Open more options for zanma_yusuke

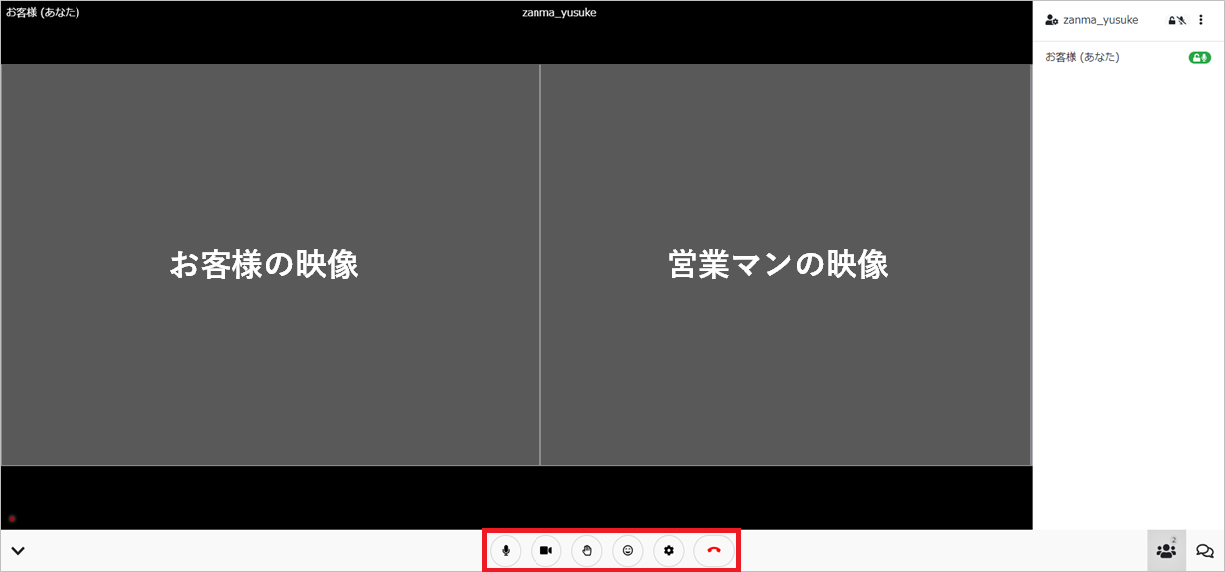pos(1201,20)
